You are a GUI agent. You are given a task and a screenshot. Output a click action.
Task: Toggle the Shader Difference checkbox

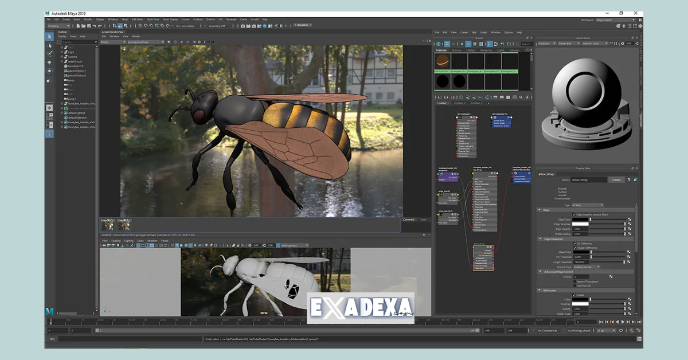pos(574,247)
